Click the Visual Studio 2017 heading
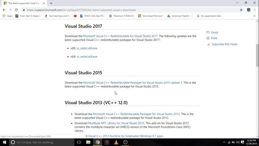Viewport: 259px width, 146px height. [83, 26]
